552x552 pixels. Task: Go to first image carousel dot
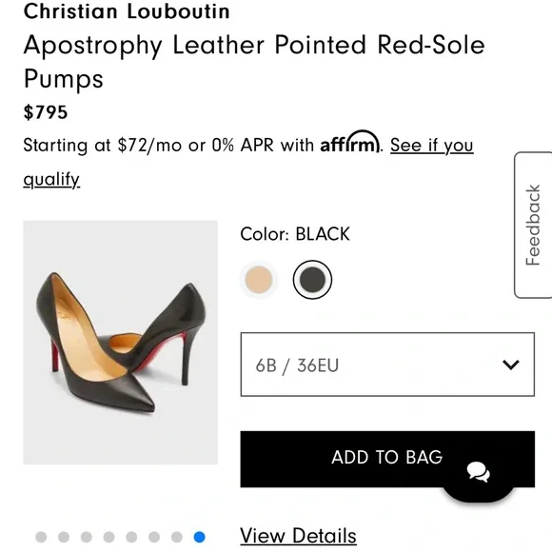(41, 537)
